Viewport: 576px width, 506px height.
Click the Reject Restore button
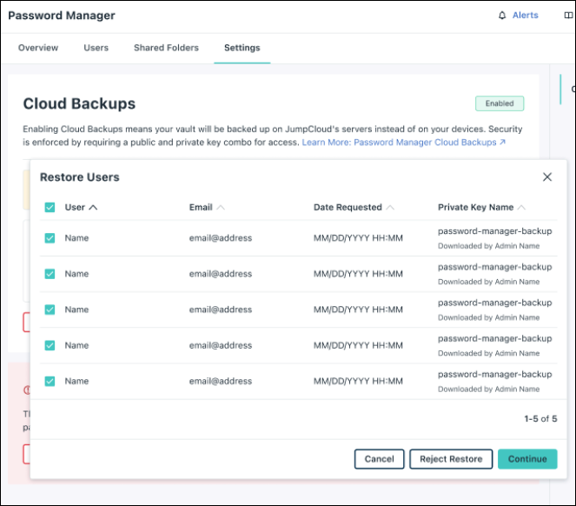451,459
